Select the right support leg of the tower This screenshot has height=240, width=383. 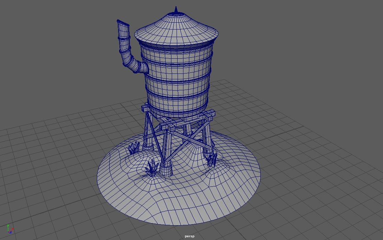coord(208,137)
